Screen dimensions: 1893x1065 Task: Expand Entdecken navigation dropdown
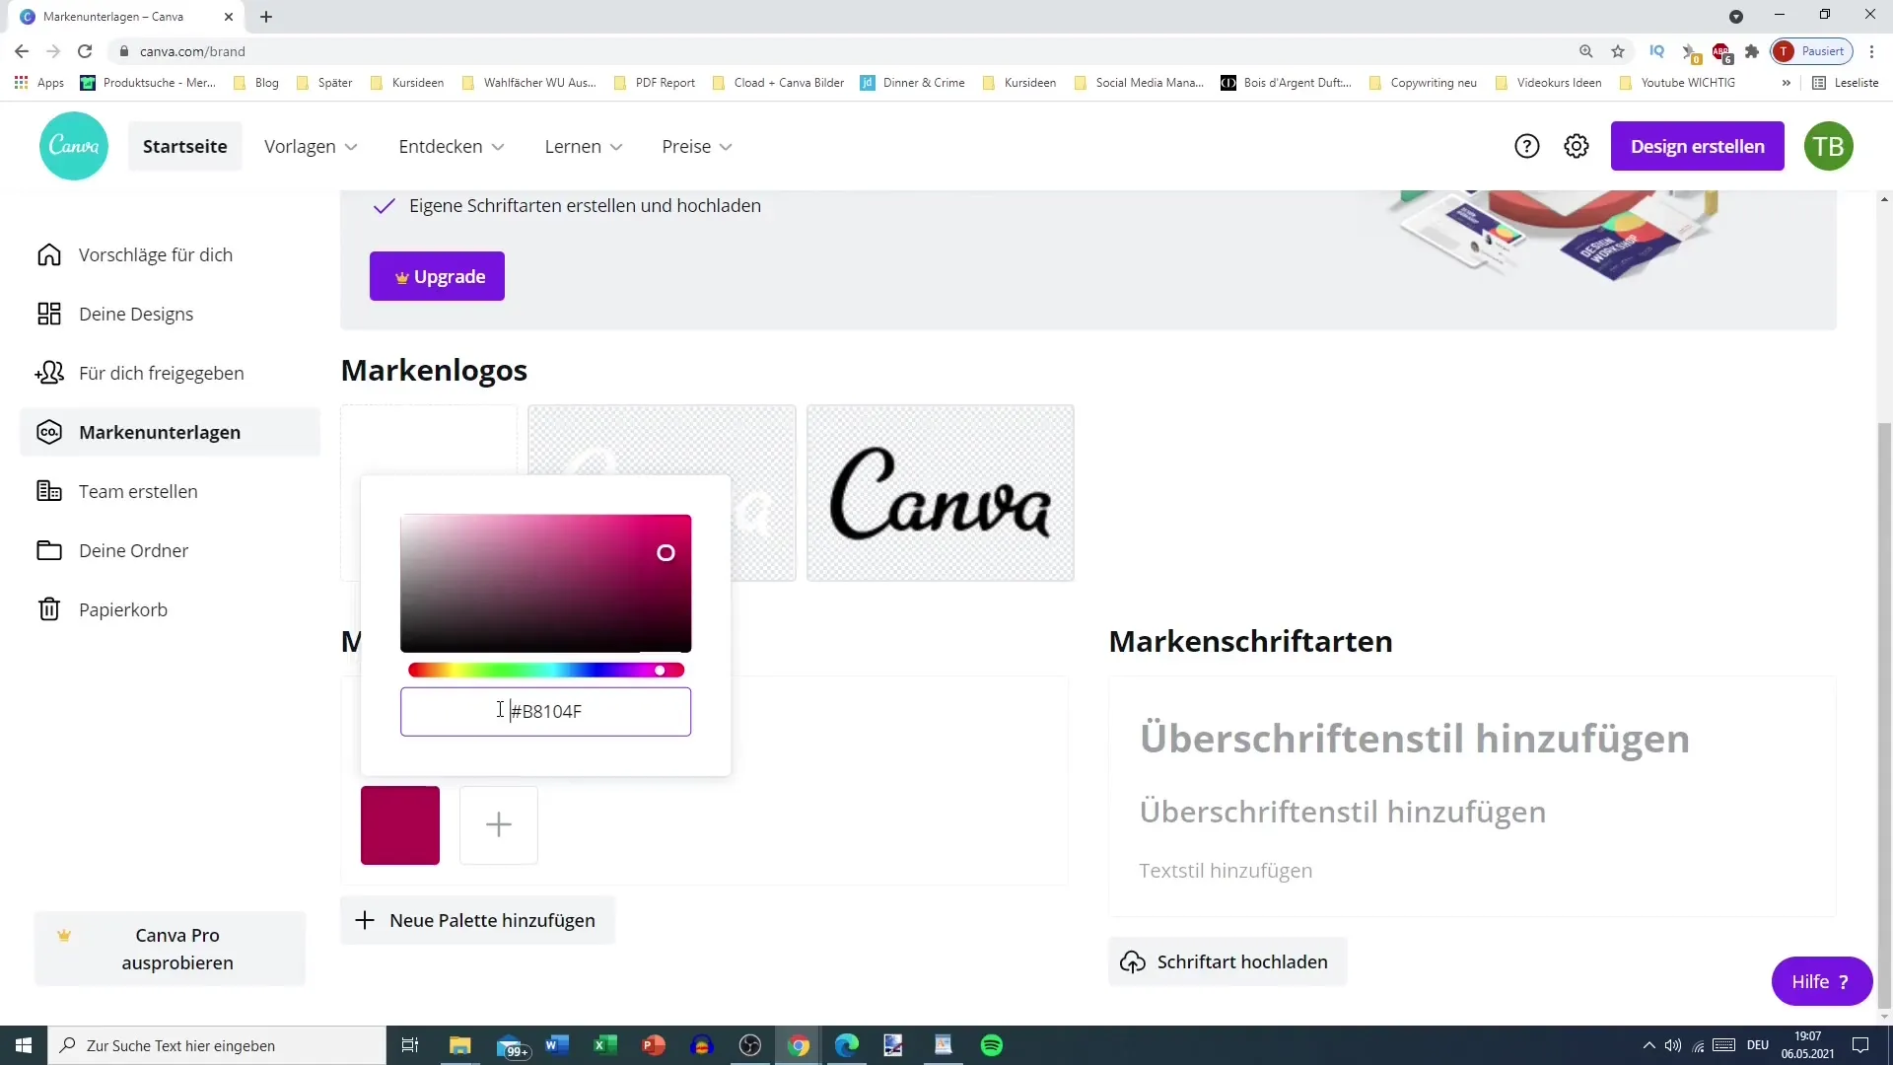coord(452,146)
